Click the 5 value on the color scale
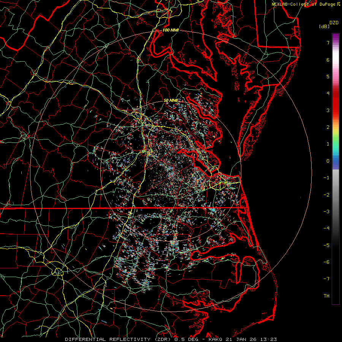342x342 pixels. 328,76
